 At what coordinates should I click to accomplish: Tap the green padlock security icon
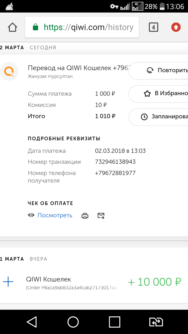point(35,27)
